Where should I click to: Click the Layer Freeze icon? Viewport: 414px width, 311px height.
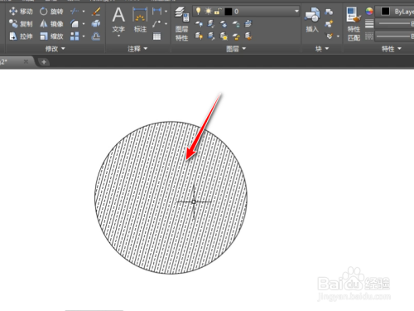click(x=224, y=24)
